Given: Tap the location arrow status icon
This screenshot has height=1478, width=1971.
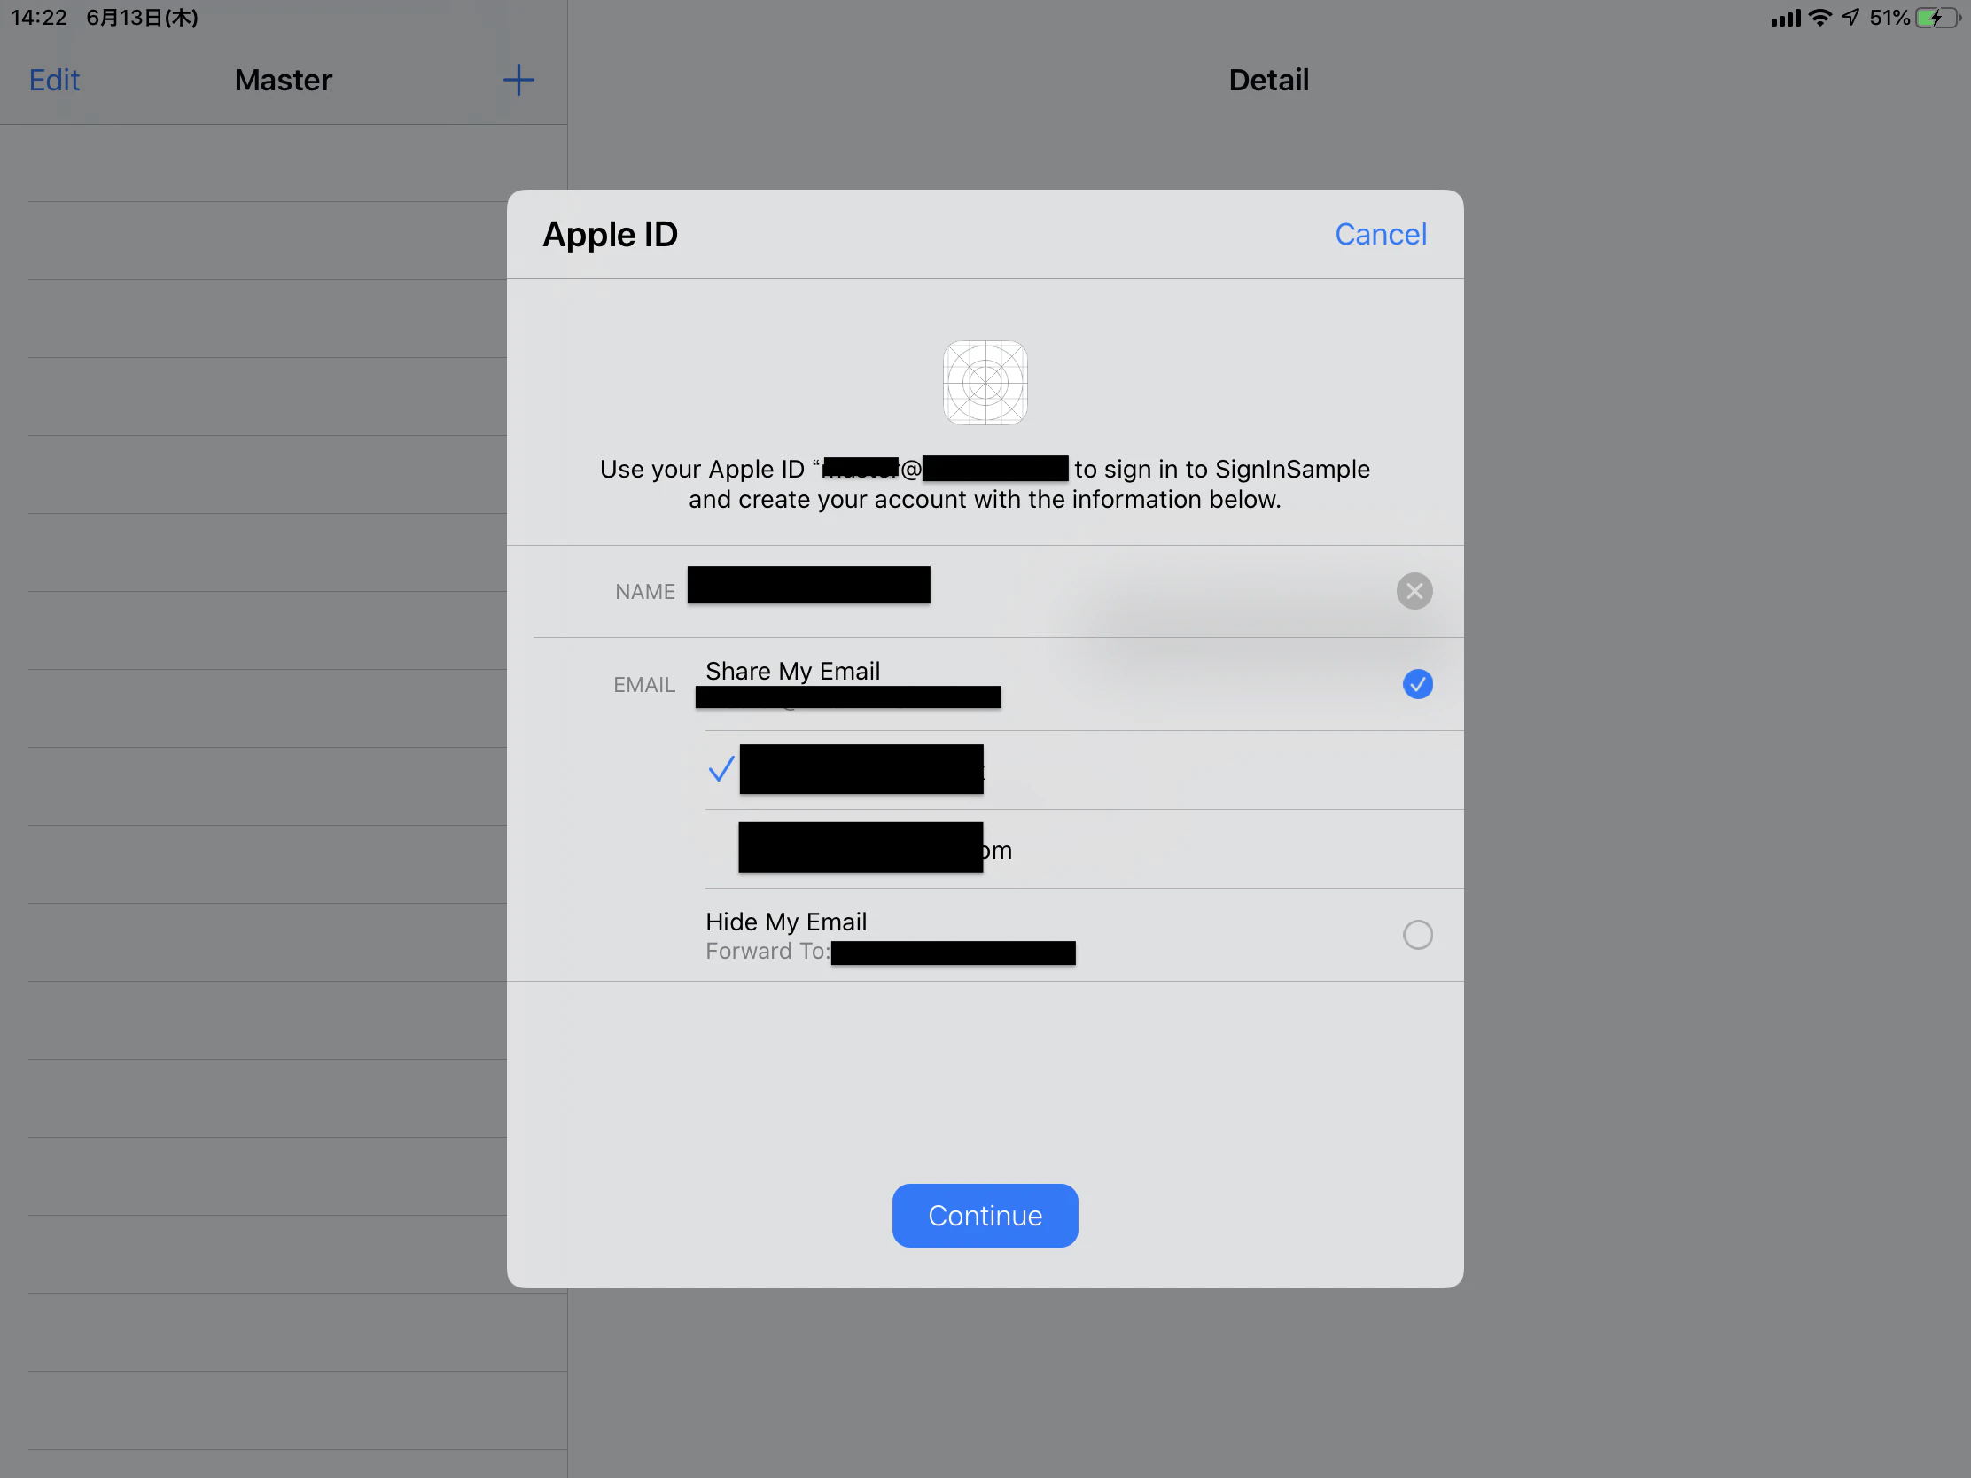Looking at the screenshot, I should click(x=1850, y=18).
